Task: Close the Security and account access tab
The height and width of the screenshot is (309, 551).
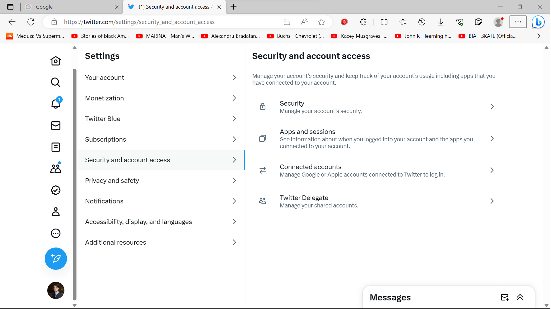Action: tap(219, 7)
